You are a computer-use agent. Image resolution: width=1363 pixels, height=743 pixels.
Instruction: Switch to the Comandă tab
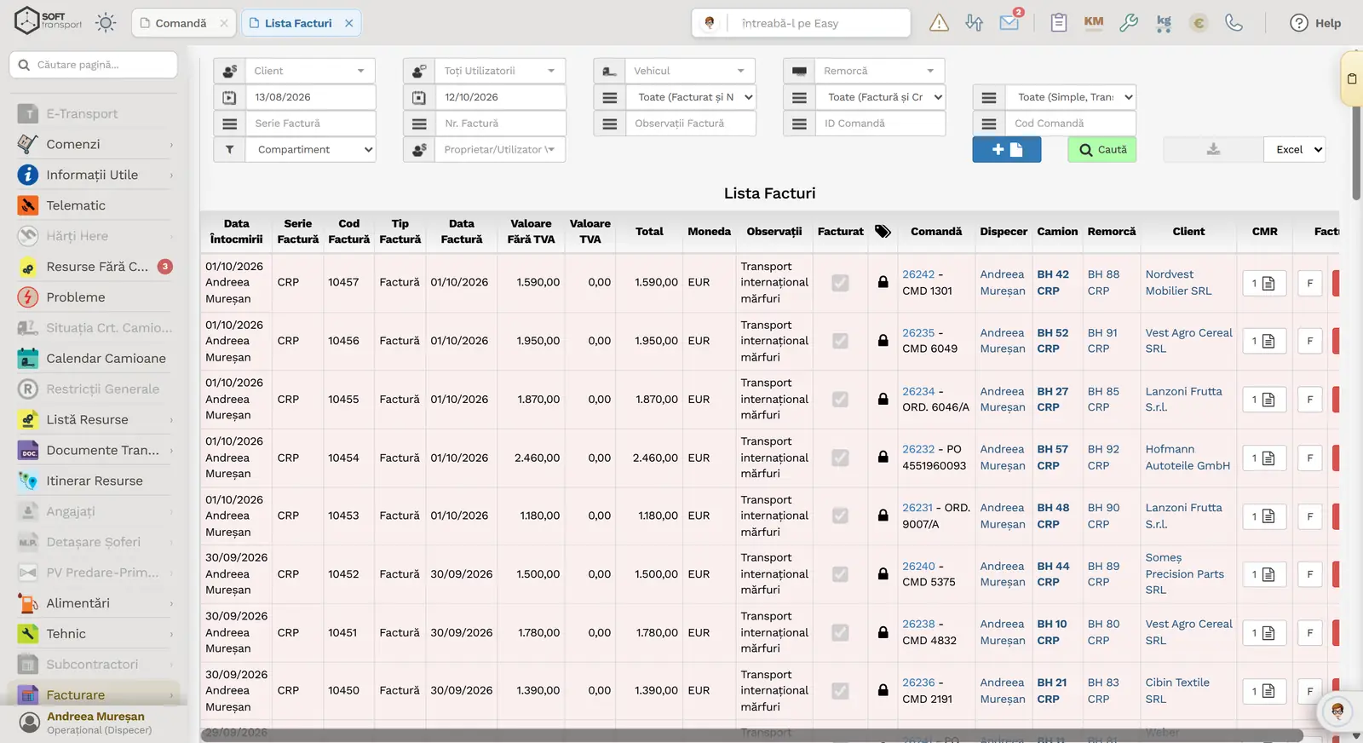click(x=181, y=23)
